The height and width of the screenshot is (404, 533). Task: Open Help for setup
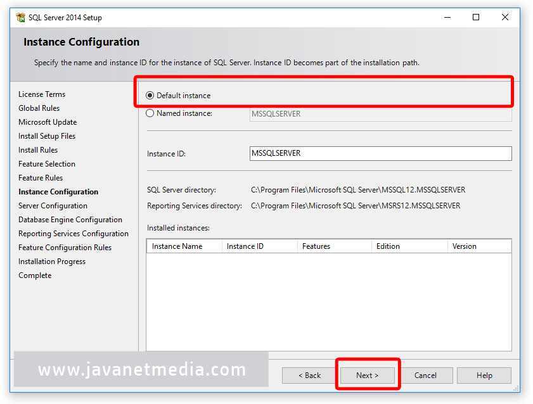point(484,375)
